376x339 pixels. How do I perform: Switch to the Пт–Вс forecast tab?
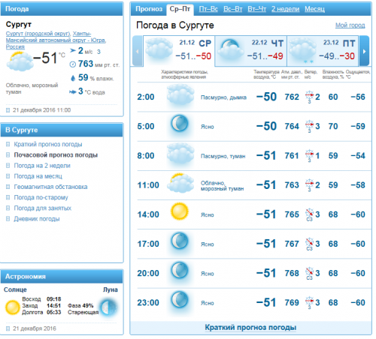[x=208, y=9]
